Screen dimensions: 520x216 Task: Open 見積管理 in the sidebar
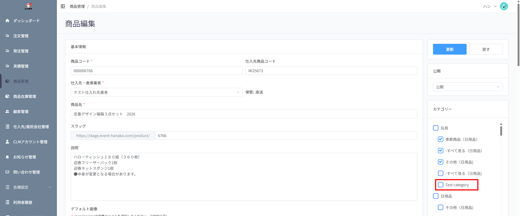click(21, 66)
